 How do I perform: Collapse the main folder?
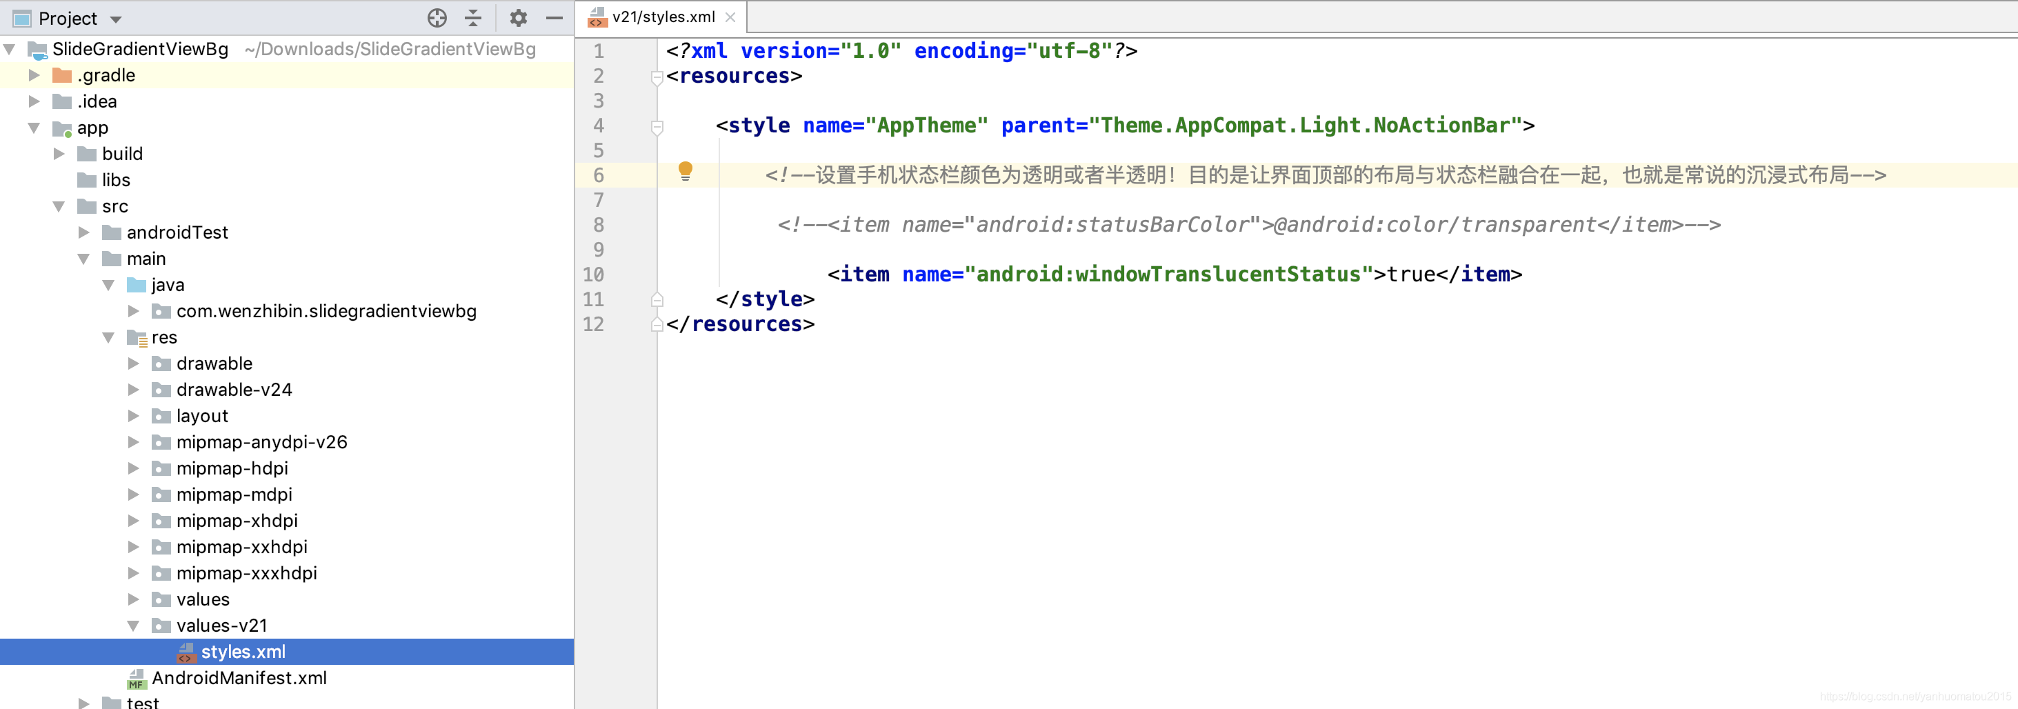[x=84, y=259]
